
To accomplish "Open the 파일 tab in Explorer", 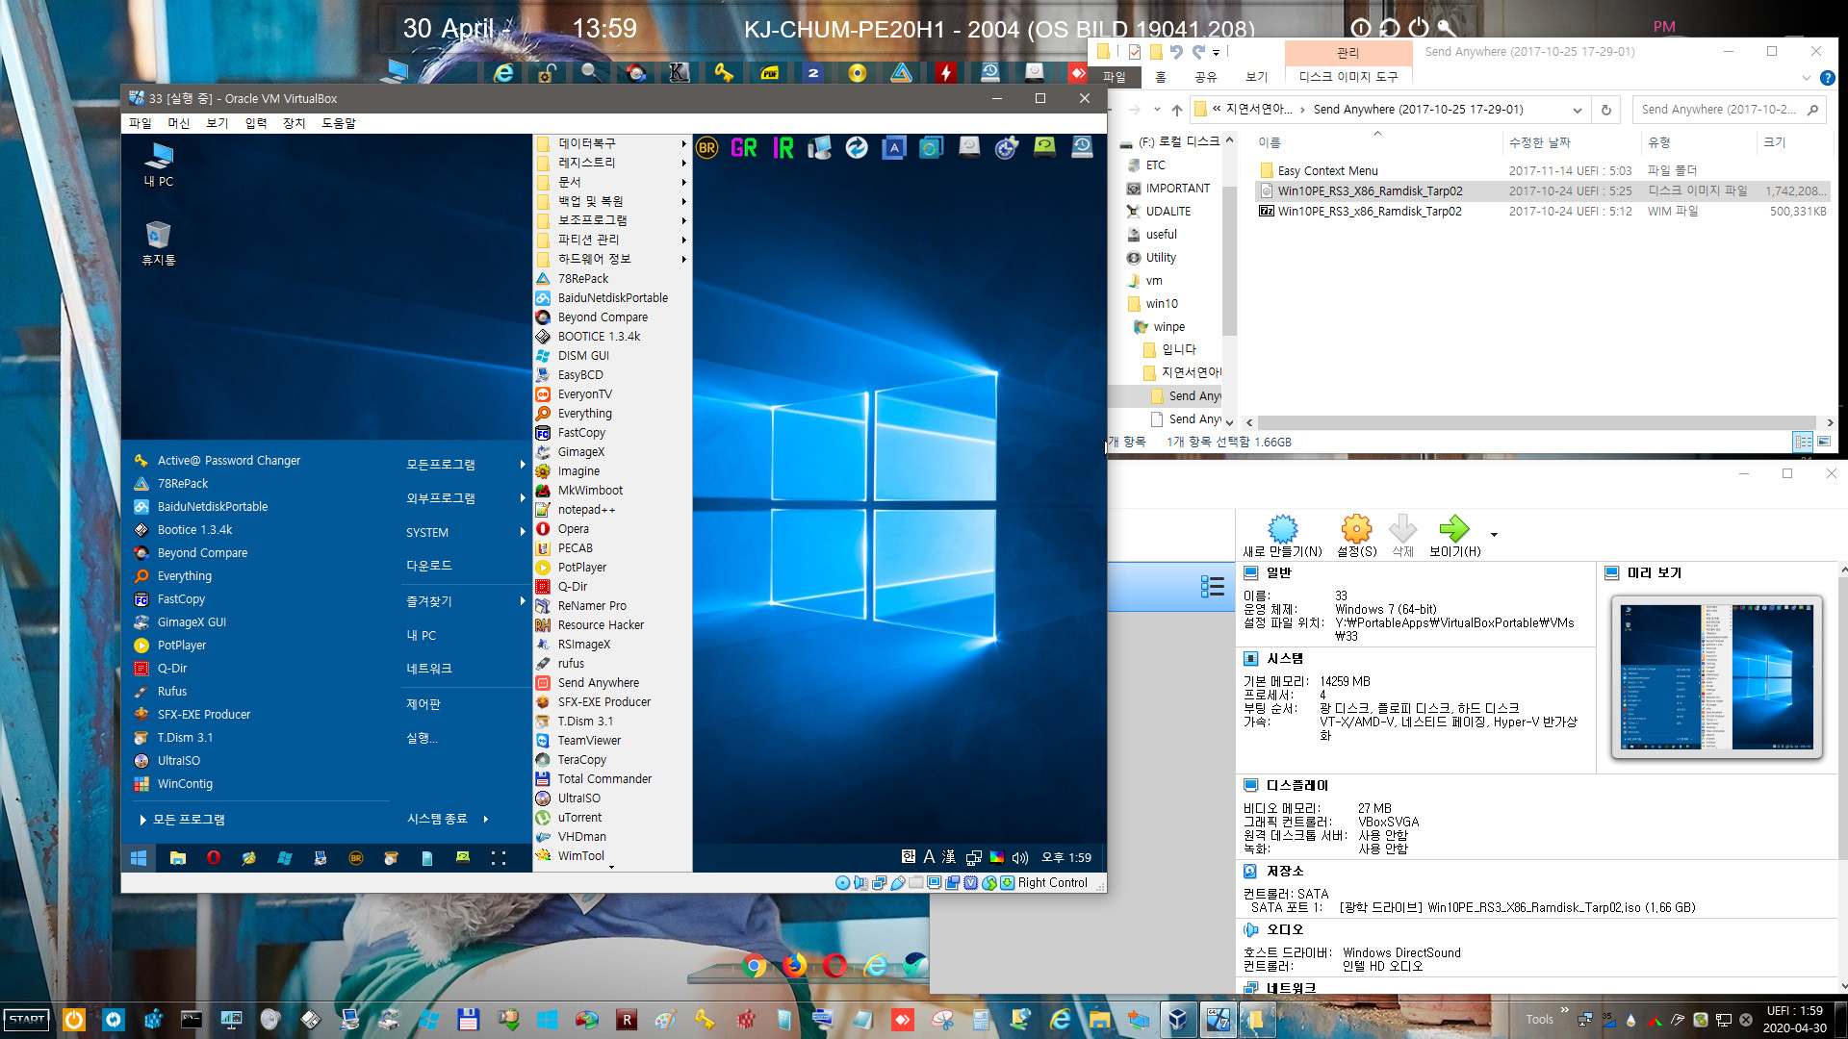I will [x=1115, y=77].
